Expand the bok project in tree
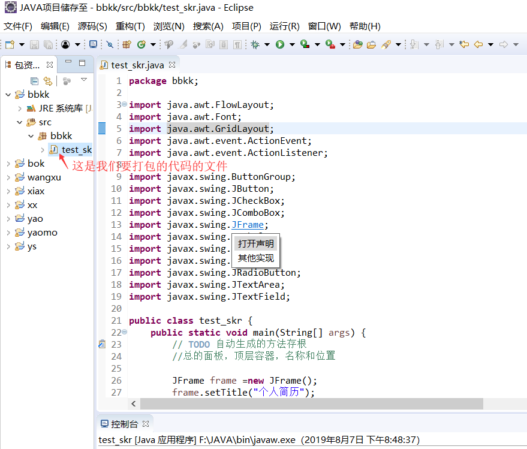Viewport: 527px width, 449px height. point(8,164)
